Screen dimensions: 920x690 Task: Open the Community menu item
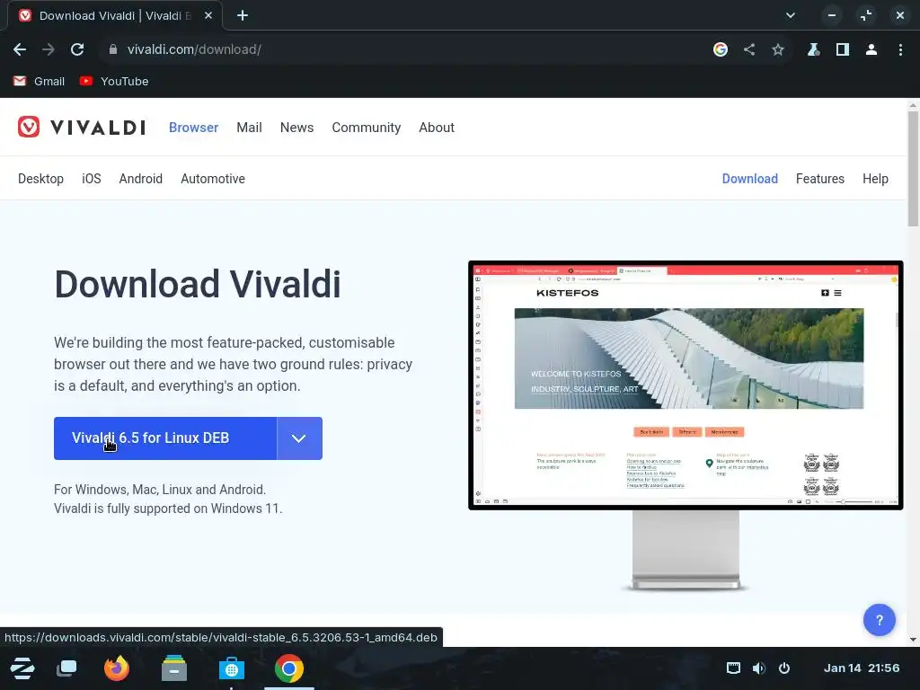(x=367, y=128)
